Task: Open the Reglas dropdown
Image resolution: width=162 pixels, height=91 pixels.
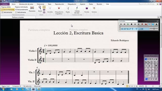Action: pyautogui.click(x=68, y=10)
